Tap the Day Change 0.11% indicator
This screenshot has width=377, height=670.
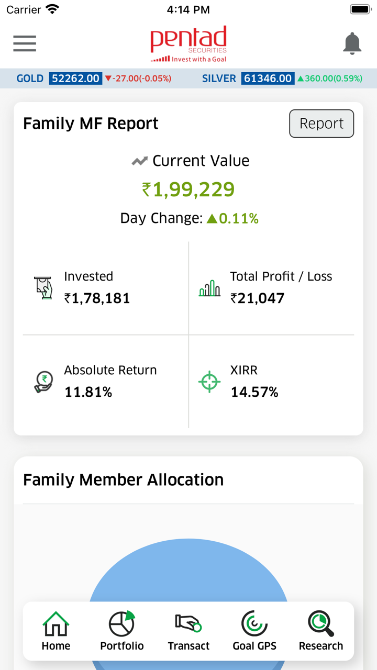tap(234, 218)
